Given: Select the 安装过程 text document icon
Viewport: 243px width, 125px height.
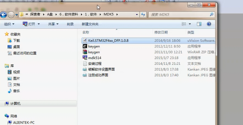Looking at the screenshot, I should [x=85, y=63].
